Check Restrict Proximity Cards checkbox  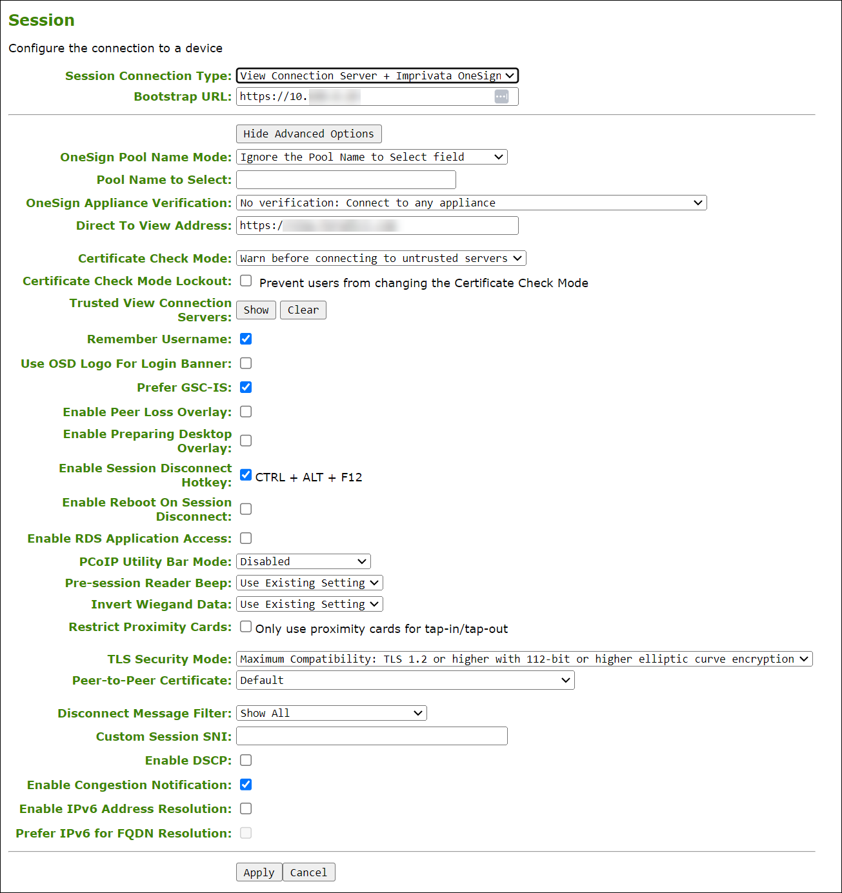tap(246, 627)
